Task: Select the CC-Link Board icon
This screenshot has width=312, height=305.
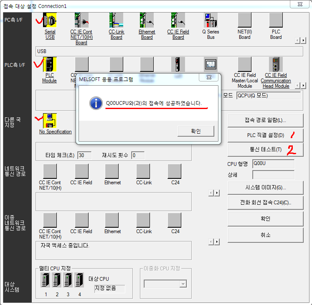Action: [116, 20]
